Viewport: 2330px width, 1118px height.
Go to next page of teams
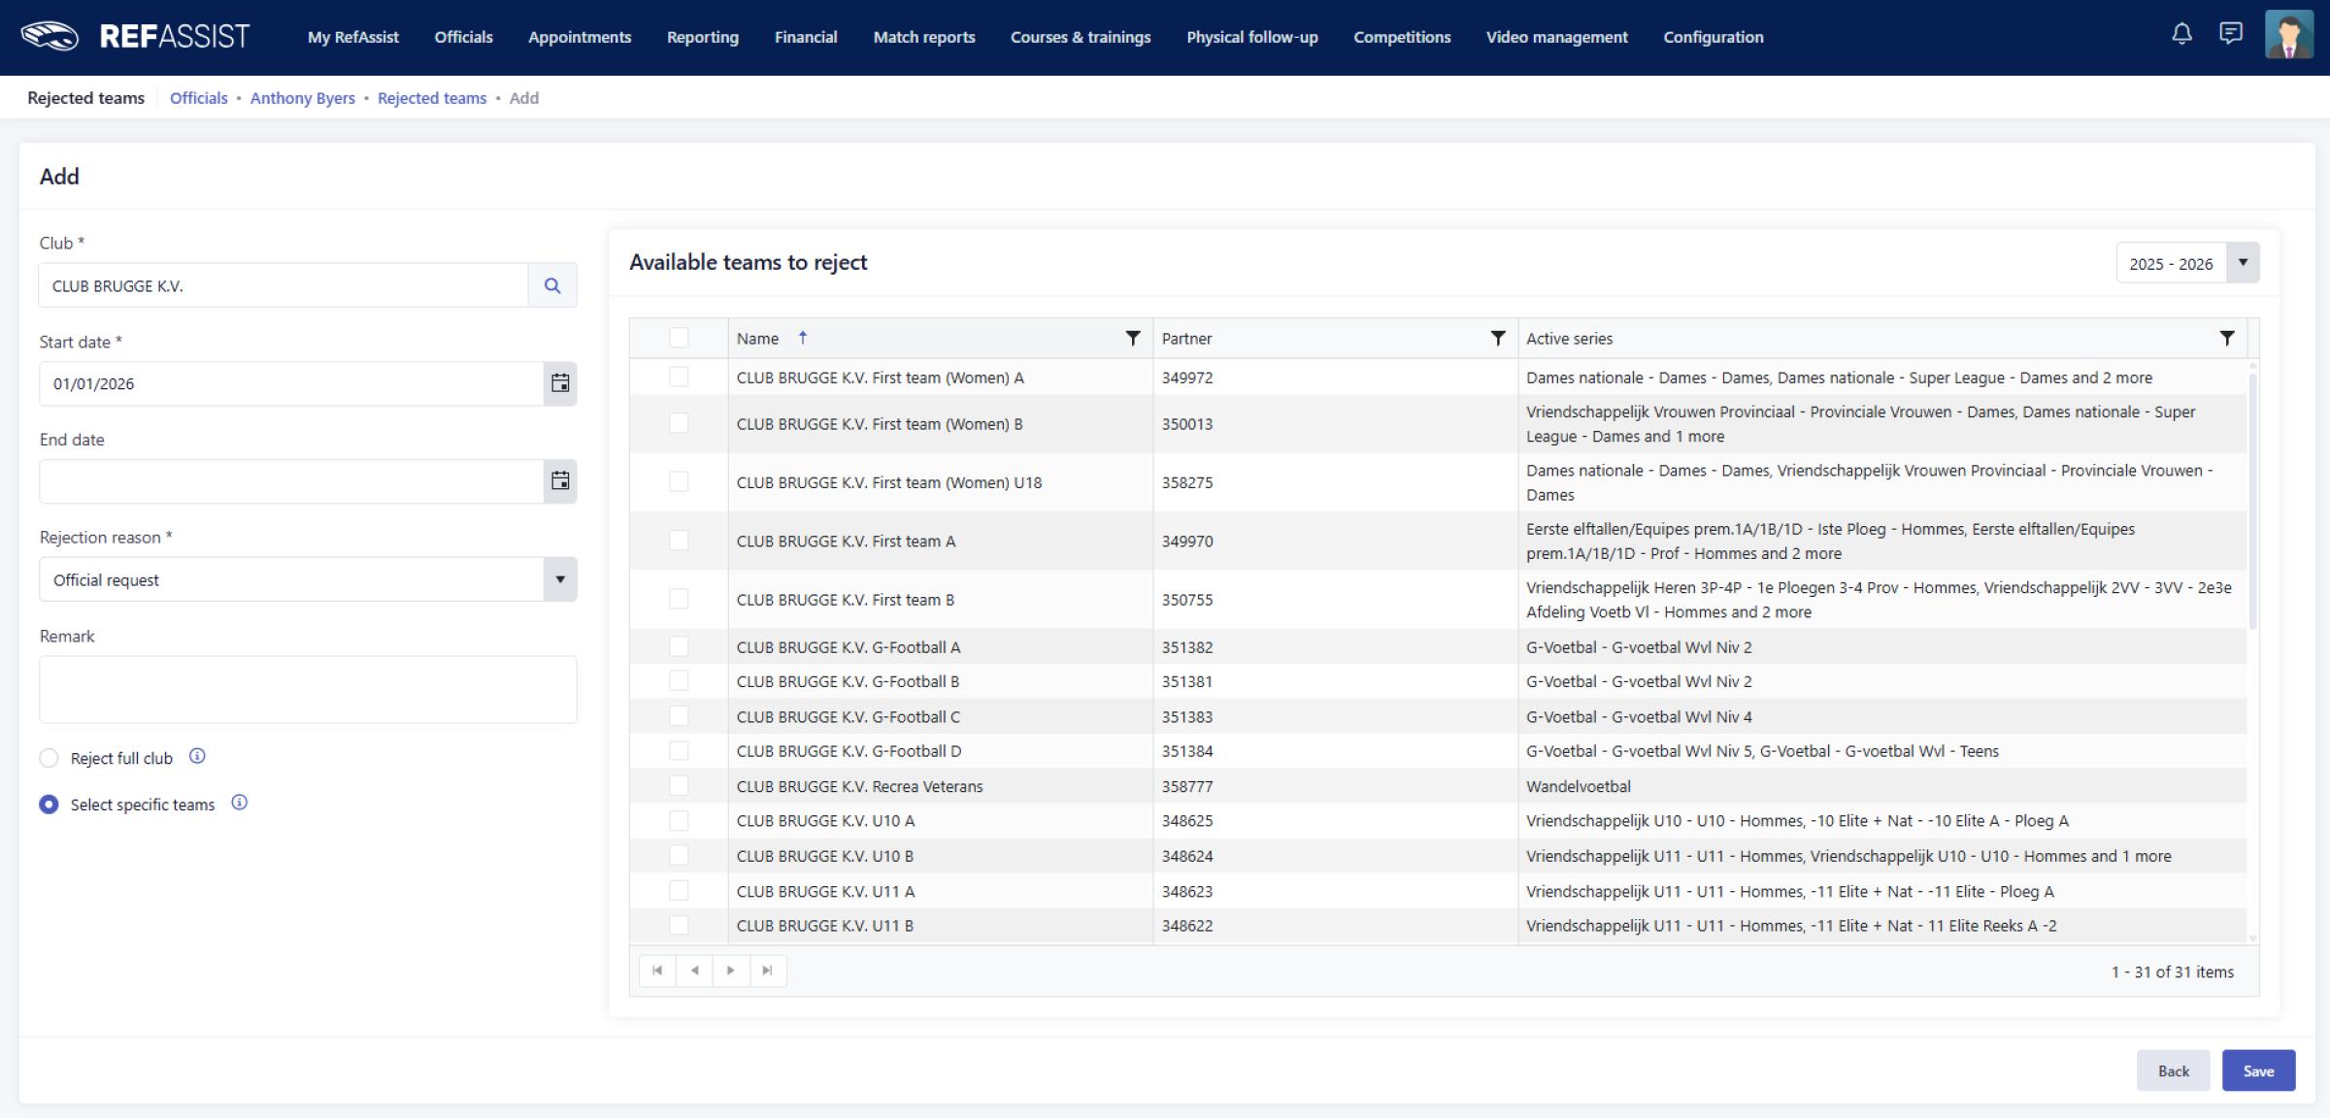click(730, 970)
